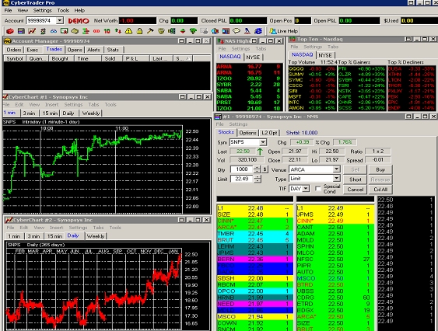The width and height of the screenshot is (438, 331).
Task: Click the monitor with red mark toolbar icon
Action: pyautogui.click(x=65, y=31)
